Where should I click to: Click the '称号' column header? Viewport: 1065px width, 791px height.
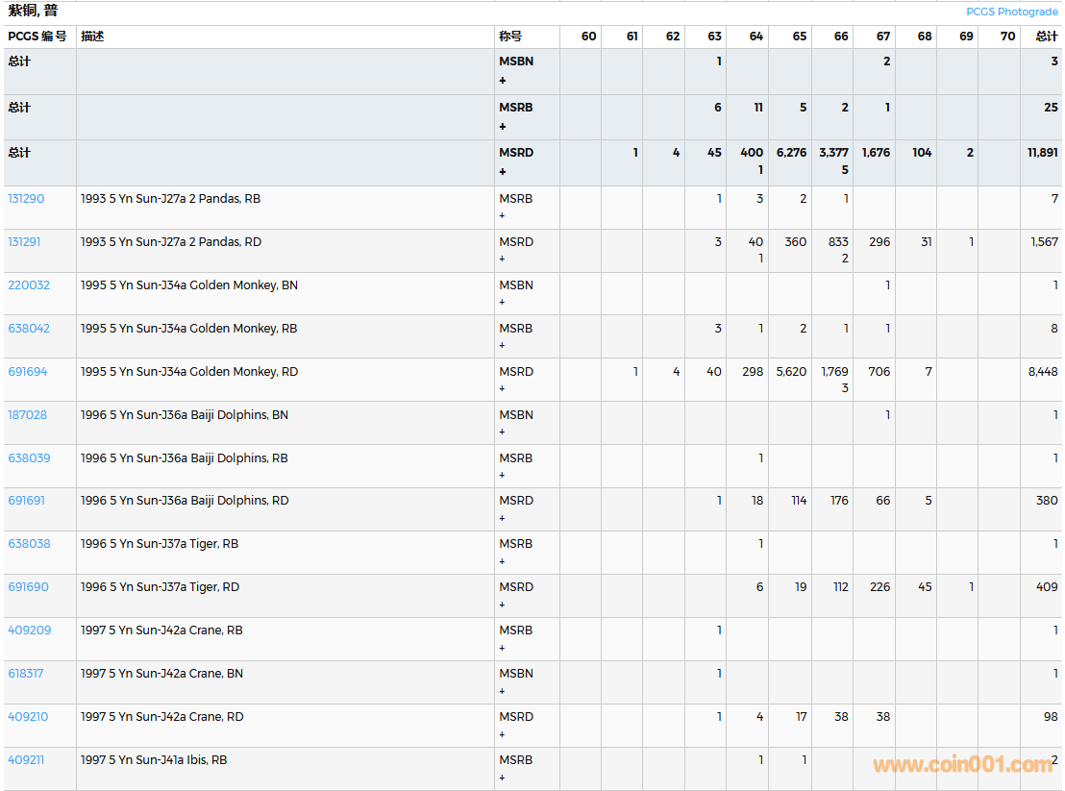pos(510,37)
